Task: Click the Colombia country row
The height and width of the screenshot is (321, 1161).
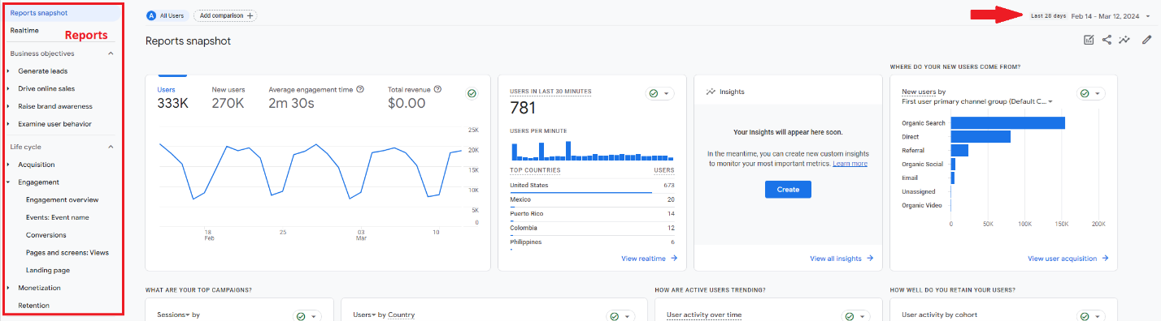Action: [592, 229]
